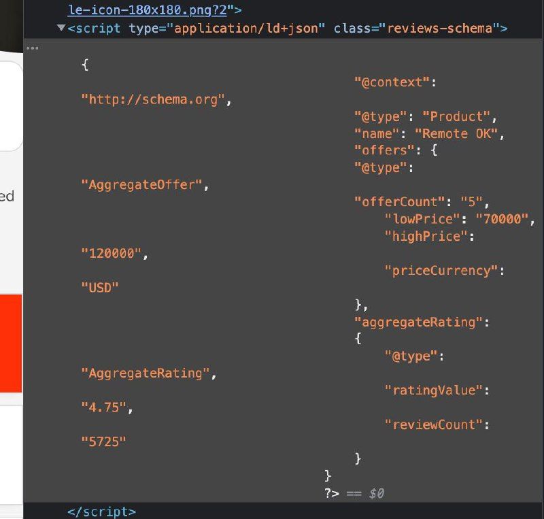Click the "offerCount": key
544x519 pixels.
pyautogui.click(x=403, y=202)
